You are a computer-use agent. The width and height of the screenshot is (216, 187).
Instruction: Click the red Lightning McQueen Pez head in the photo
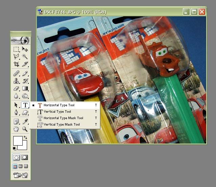click(84, 81)
